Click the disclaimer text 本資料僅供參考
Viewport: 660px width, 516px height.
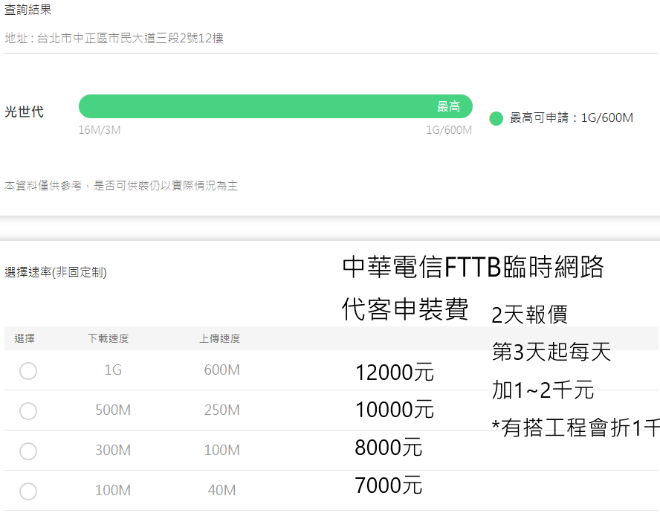(x=43, y=186)
